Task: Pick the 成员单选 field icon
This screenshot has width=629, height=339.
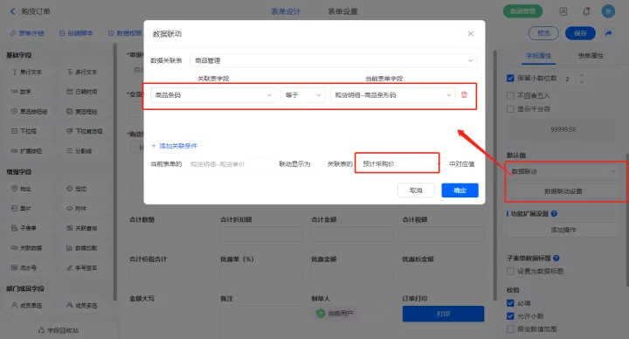Action: (15, 305)
